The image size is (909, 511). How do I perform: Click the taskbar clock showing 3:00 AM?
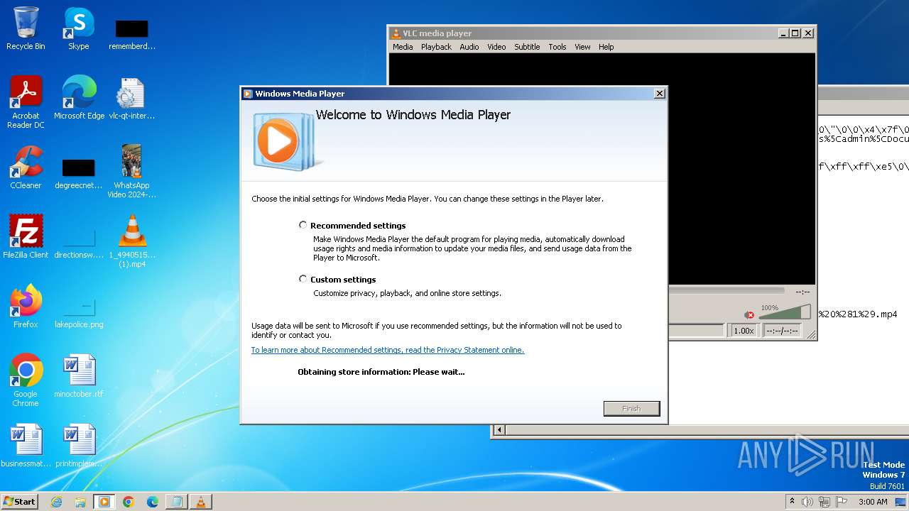873,502
